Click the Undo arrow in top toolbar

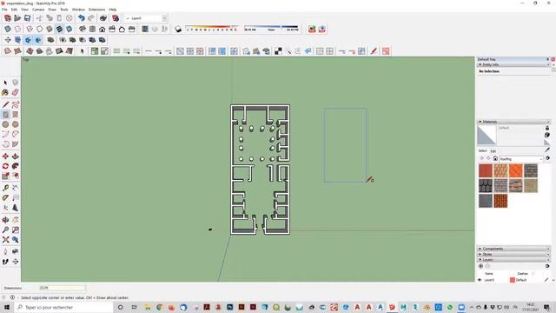[82, 18]
